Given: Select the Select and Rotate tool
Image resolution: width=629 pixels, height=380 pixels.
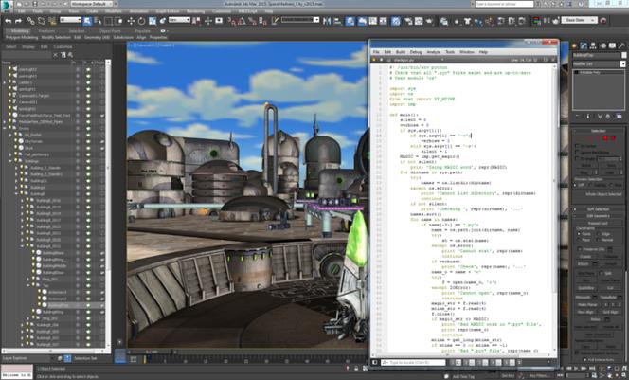Looking at the screenshot, I should [141, 21].
